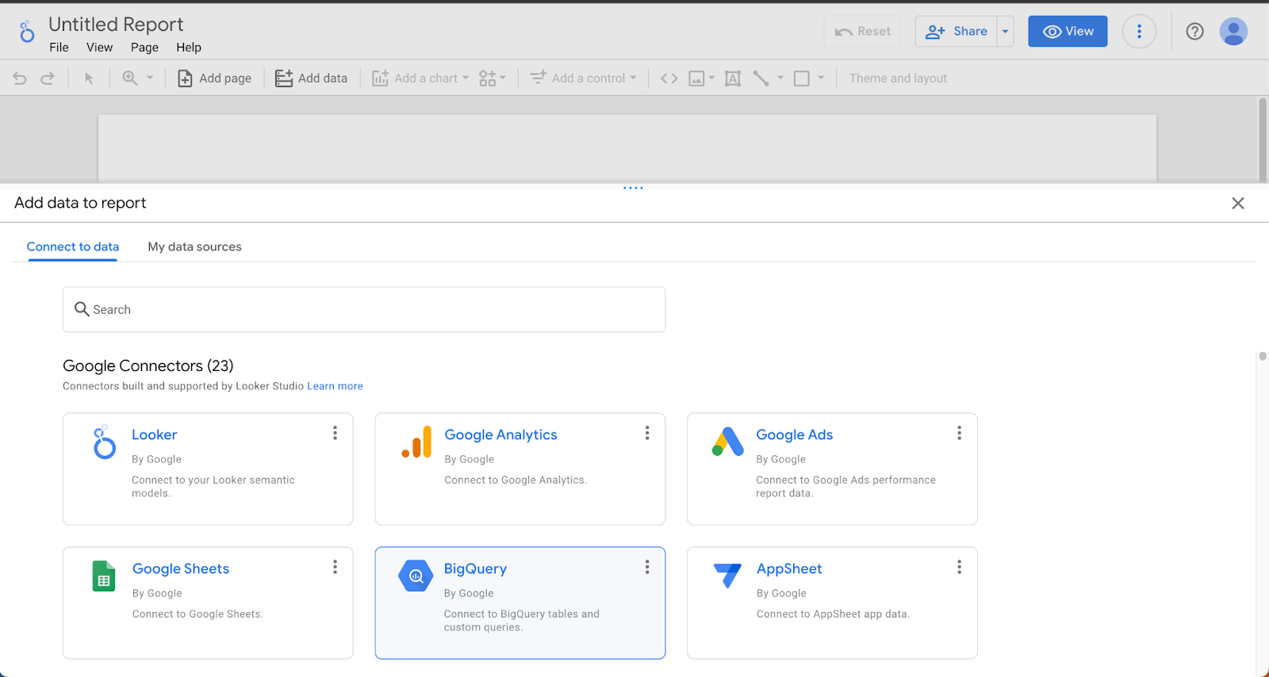1269x677 pixels.
Task: Open the BigQuery card three-dot menu
Action: point(647,567)
